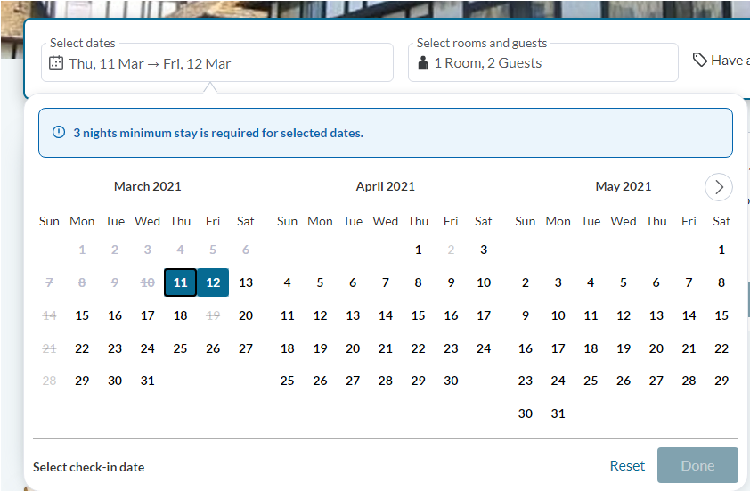This screenshot has height=491, width=750.
Task: Open the Select dates field
Action: coord(217,62)
